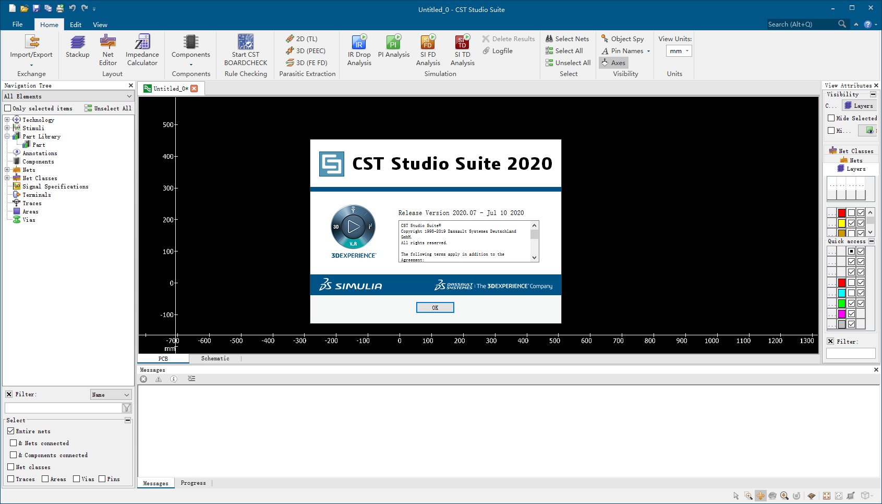Enable Only selected items checkbox
882x504 pixels.
tap(8, 108)
